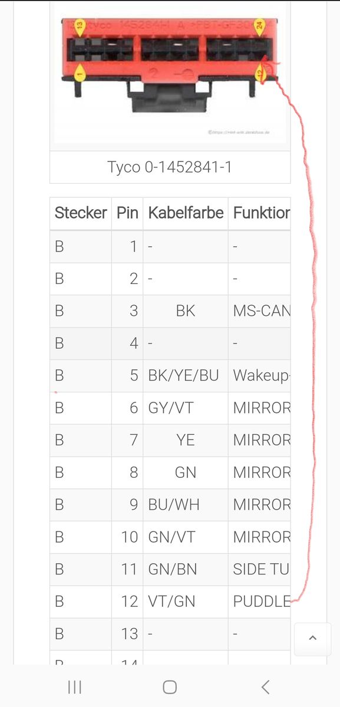Select the Wakeup function cell
Viewport: 340px width, 707px height.
(259, 376)
